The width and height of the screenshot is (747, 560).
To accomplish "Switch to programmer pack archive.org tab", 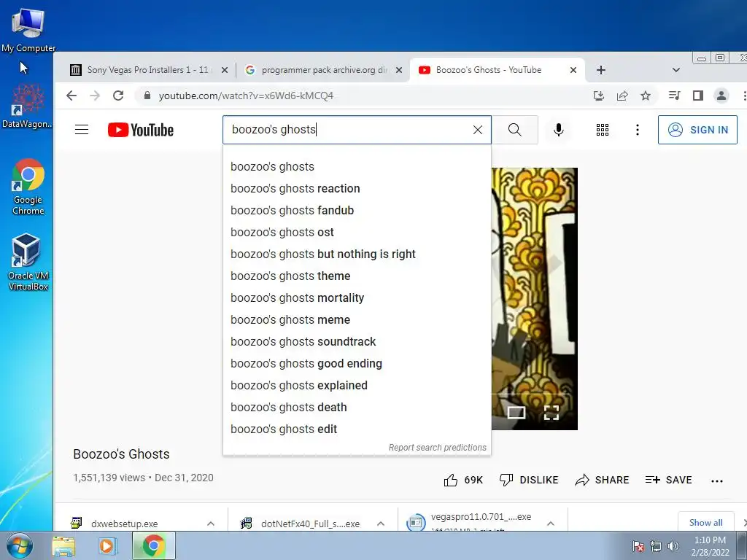I will [x=324, y=70].
